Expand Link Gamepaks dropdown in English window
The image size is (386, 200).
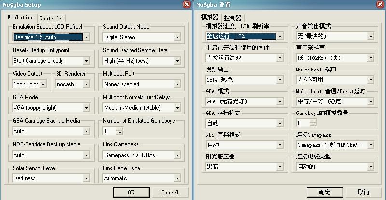pos(177,155)
